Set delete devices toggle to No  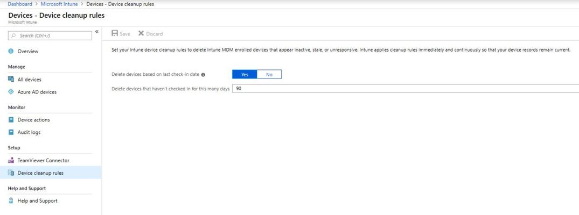269,75
